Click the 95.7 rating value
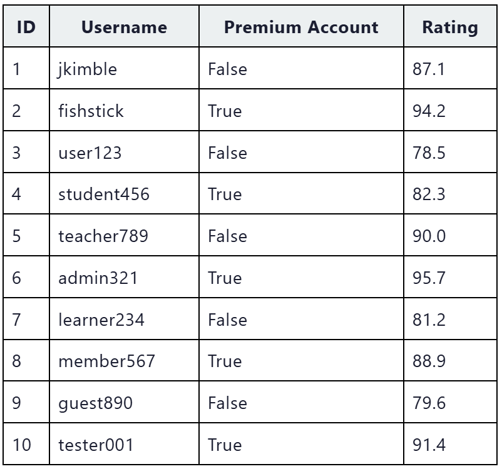Screen dimensions: 502x469 click(429, 278)
